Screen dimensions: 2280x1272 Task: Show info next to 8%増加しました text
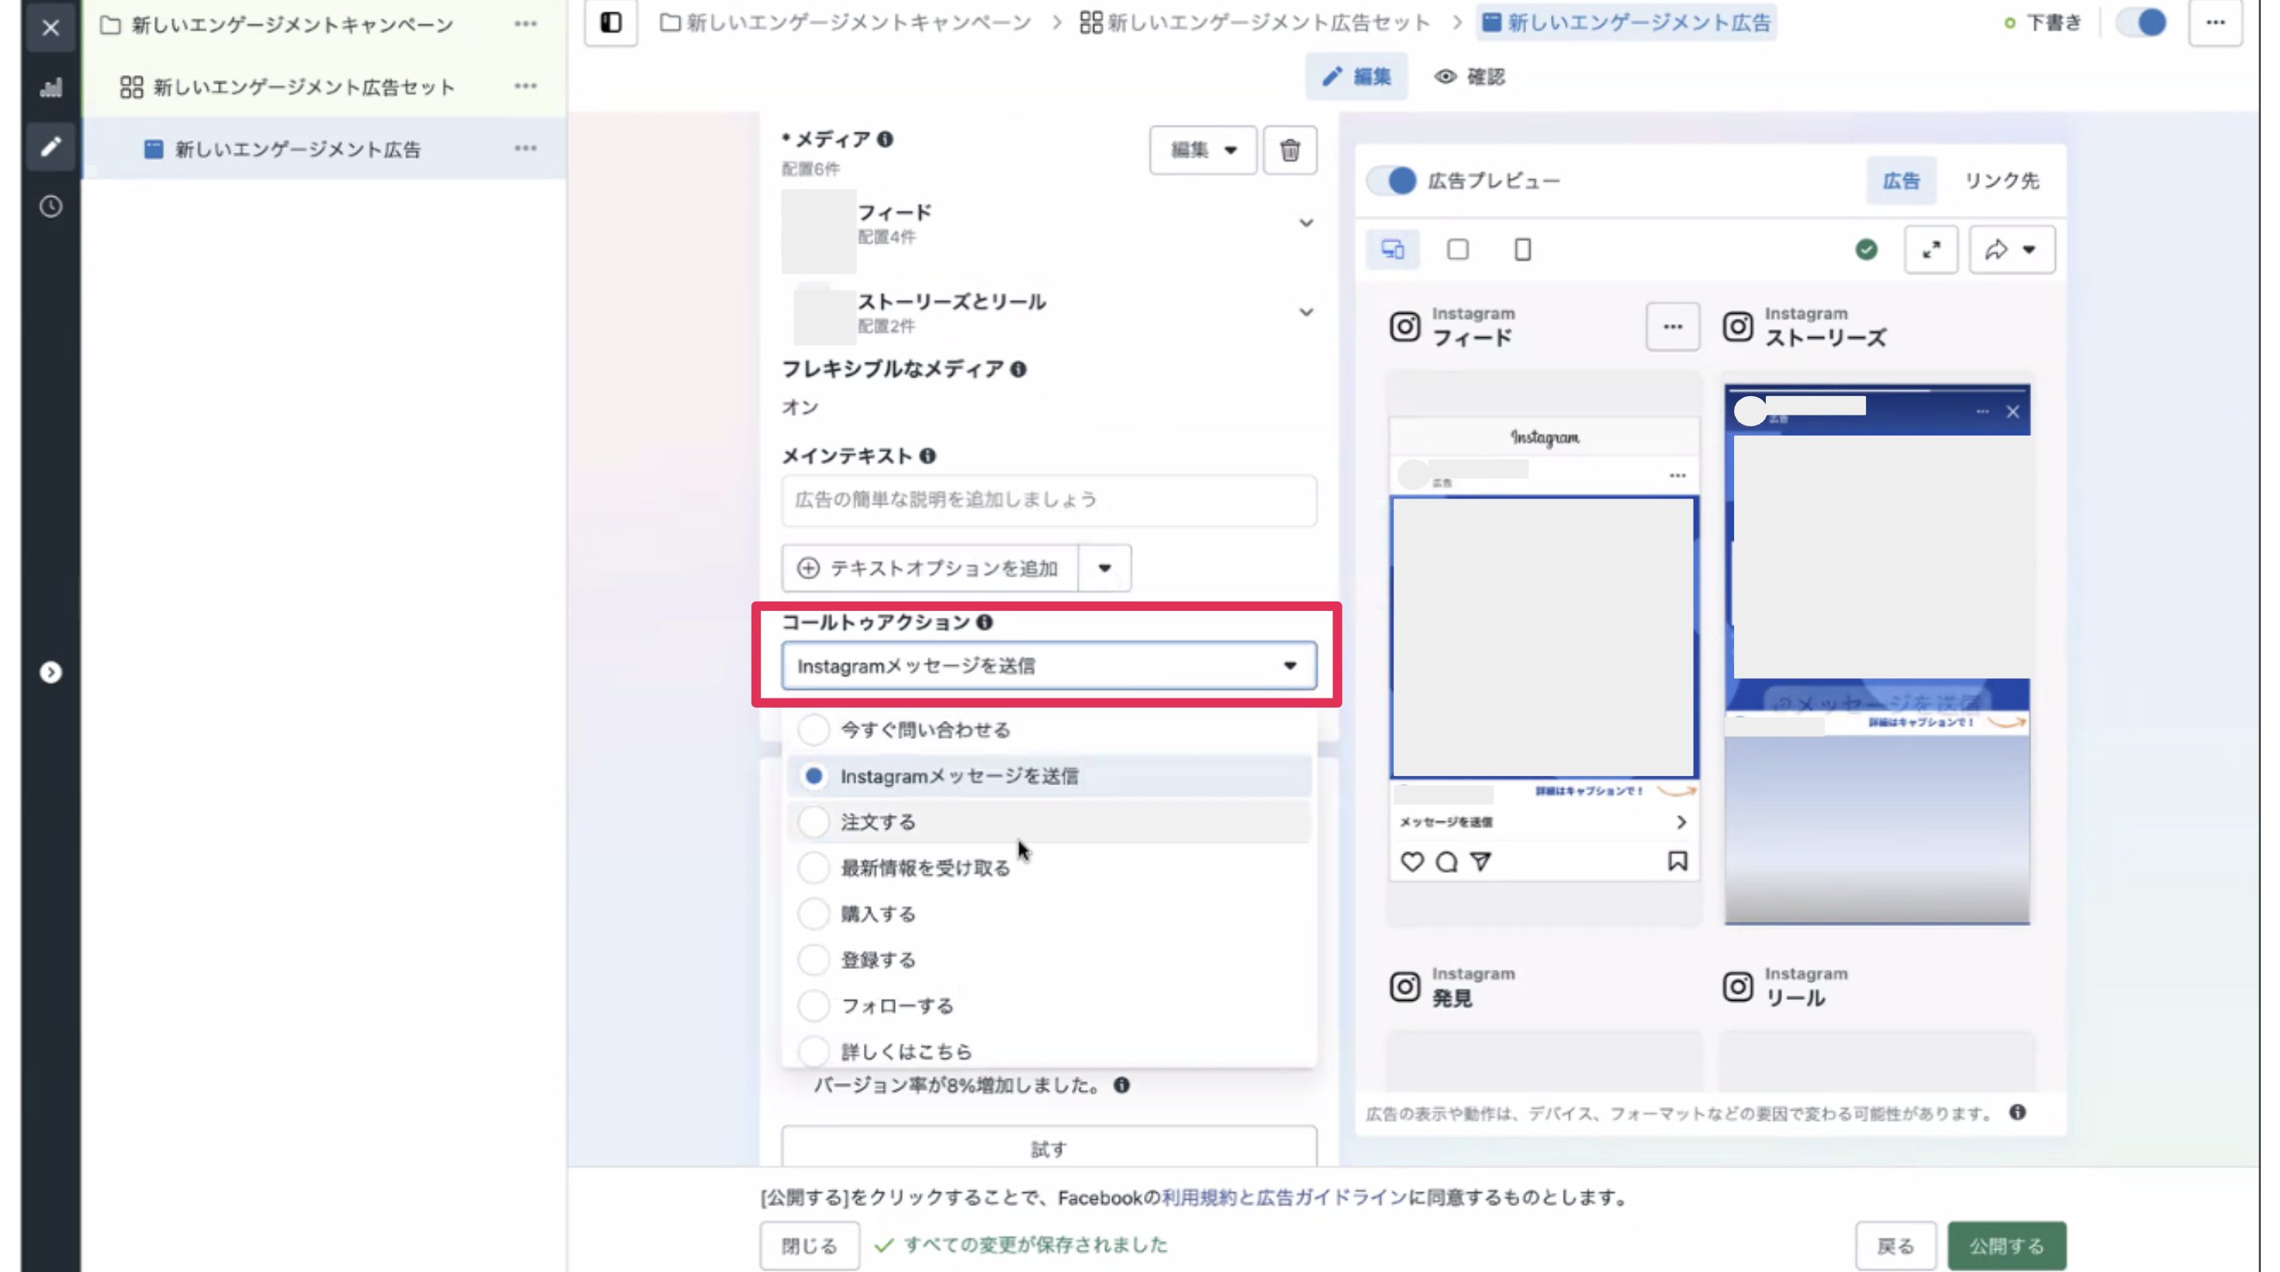click(x=1122, y=1084)
